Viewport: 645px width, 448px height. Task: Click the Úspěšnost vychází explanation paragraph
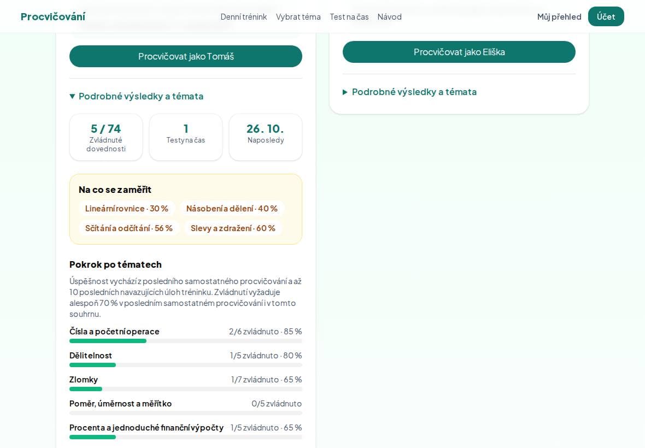(185, 298)
